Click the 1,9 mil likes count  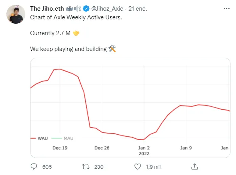tap(153, 167)
